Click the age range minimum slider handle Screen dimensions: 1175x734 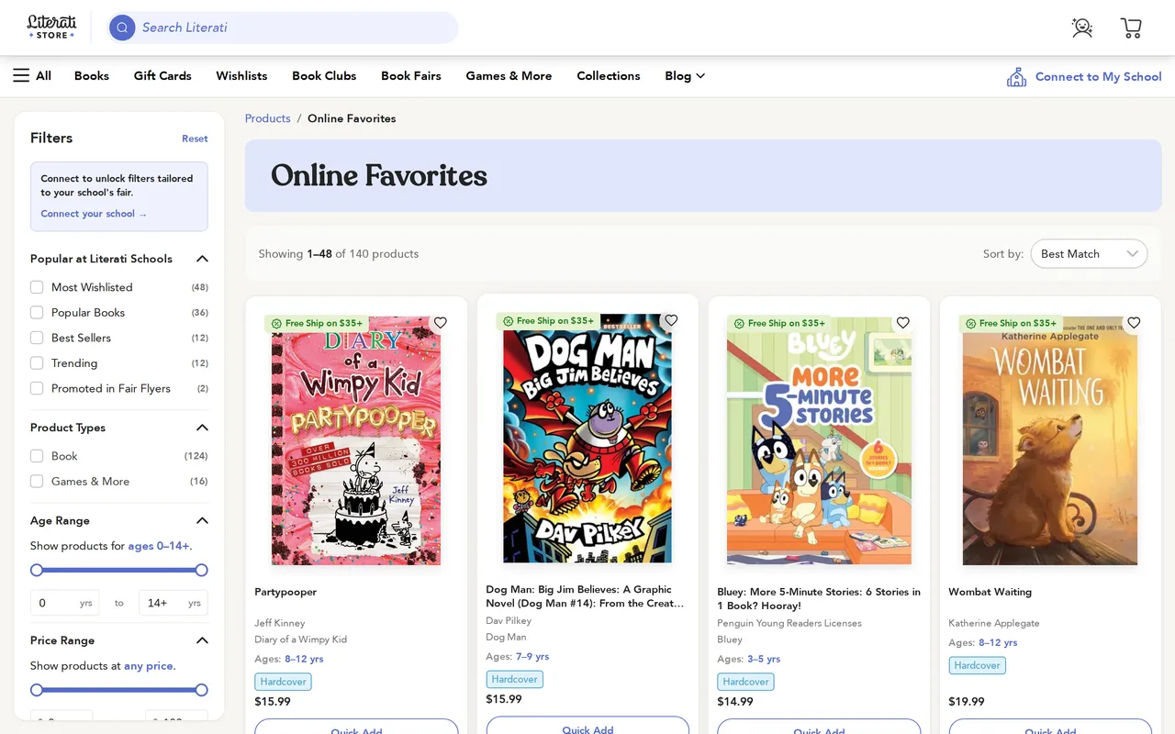[x=37, y=570]
